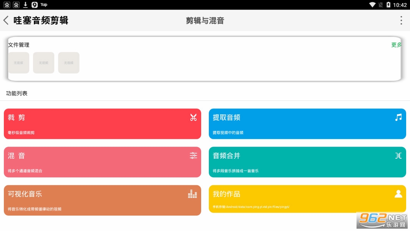Viewport: 410px width, 231px height.
Task: Open the 提取音频 extract audio card
Action: tap(307, 124)
